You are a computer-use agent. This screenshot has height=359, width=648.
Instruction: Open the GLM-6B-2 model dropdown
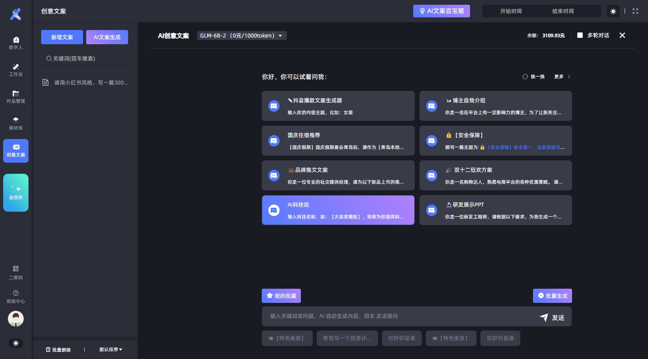pyautogui.click(x=242, y=36)
